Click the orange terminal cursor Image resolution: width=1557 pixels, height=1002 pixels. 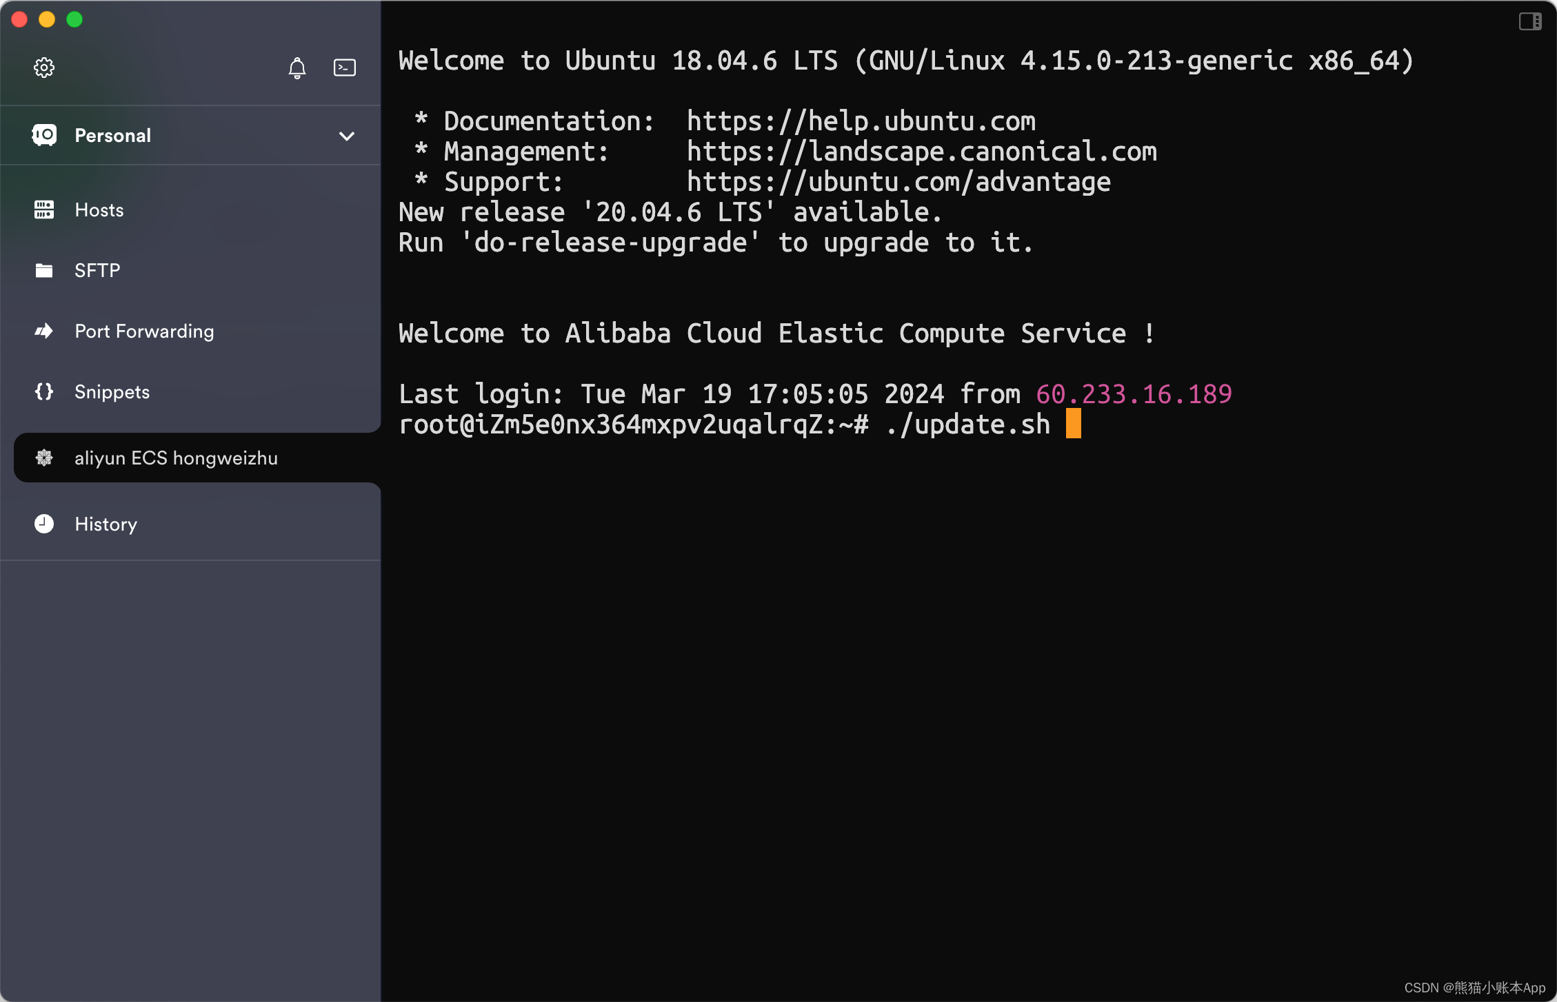pyautogui.click(x=1073, y=424)
